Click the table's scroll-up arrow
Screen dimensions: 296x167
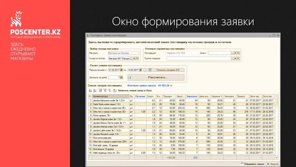click(277, 96)
